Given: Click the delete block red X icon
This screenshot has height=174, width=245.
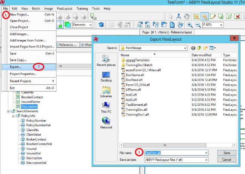Looking at the screenshot, I should point(237,17).
